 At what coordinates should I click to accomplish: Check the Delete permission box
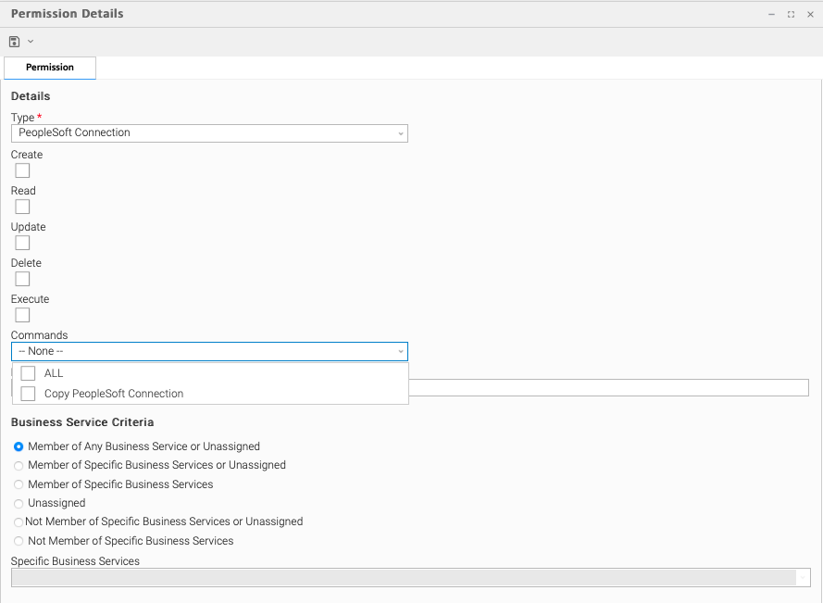pos(22,279)
